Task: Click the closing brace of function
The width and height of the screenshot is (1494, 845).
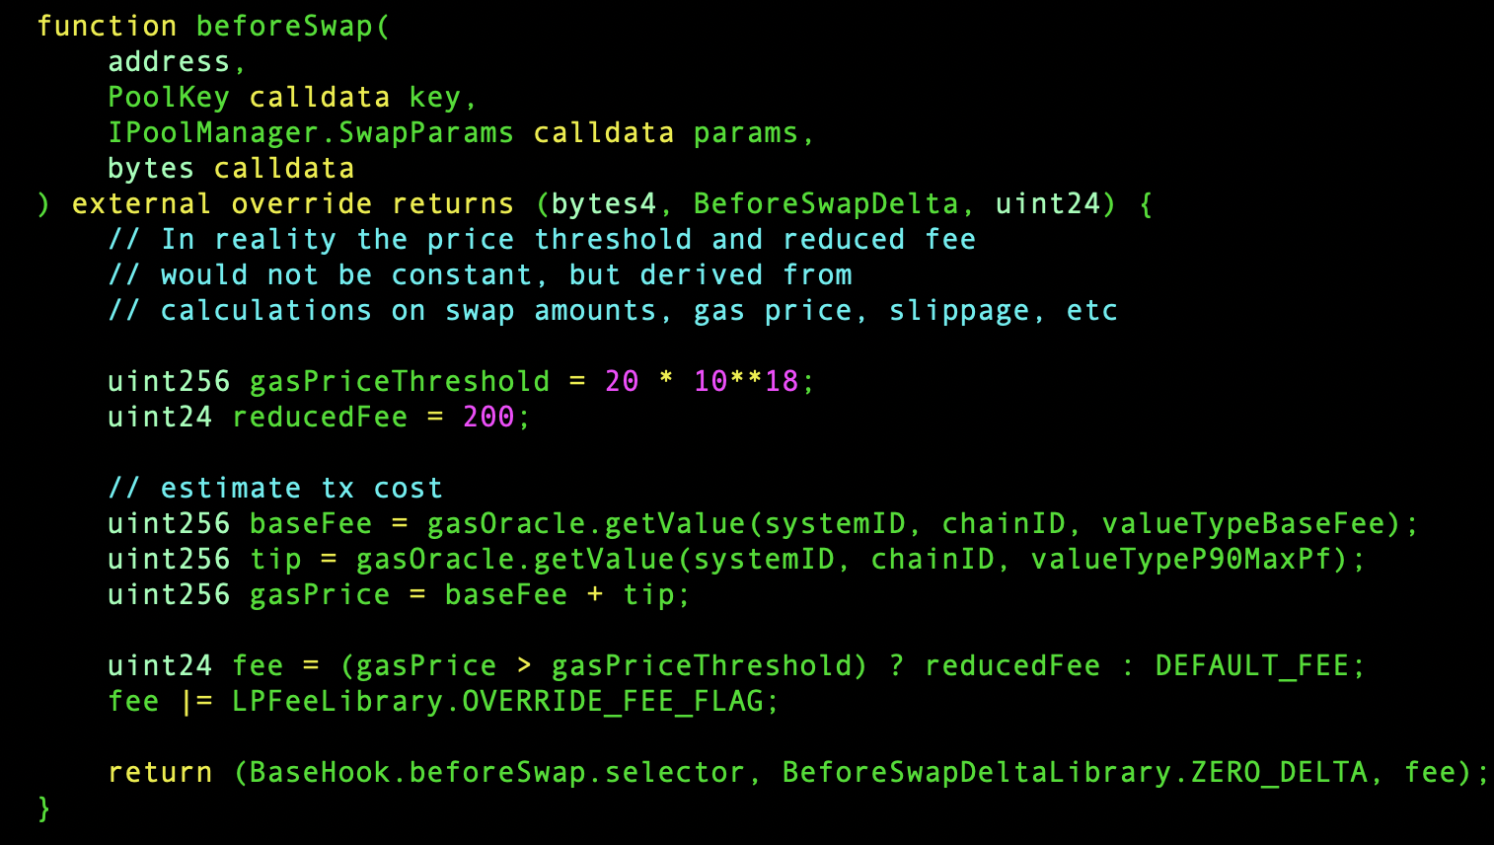Action: [43, 808]
